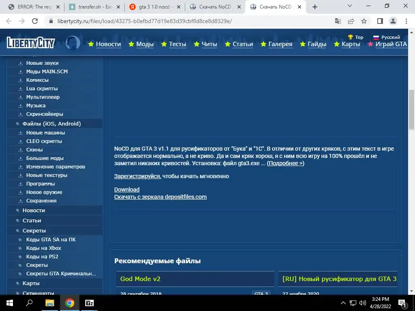Screen dimensions: 415x311
Task: Open the Карты menu item in header
Action: pos(351,44)
